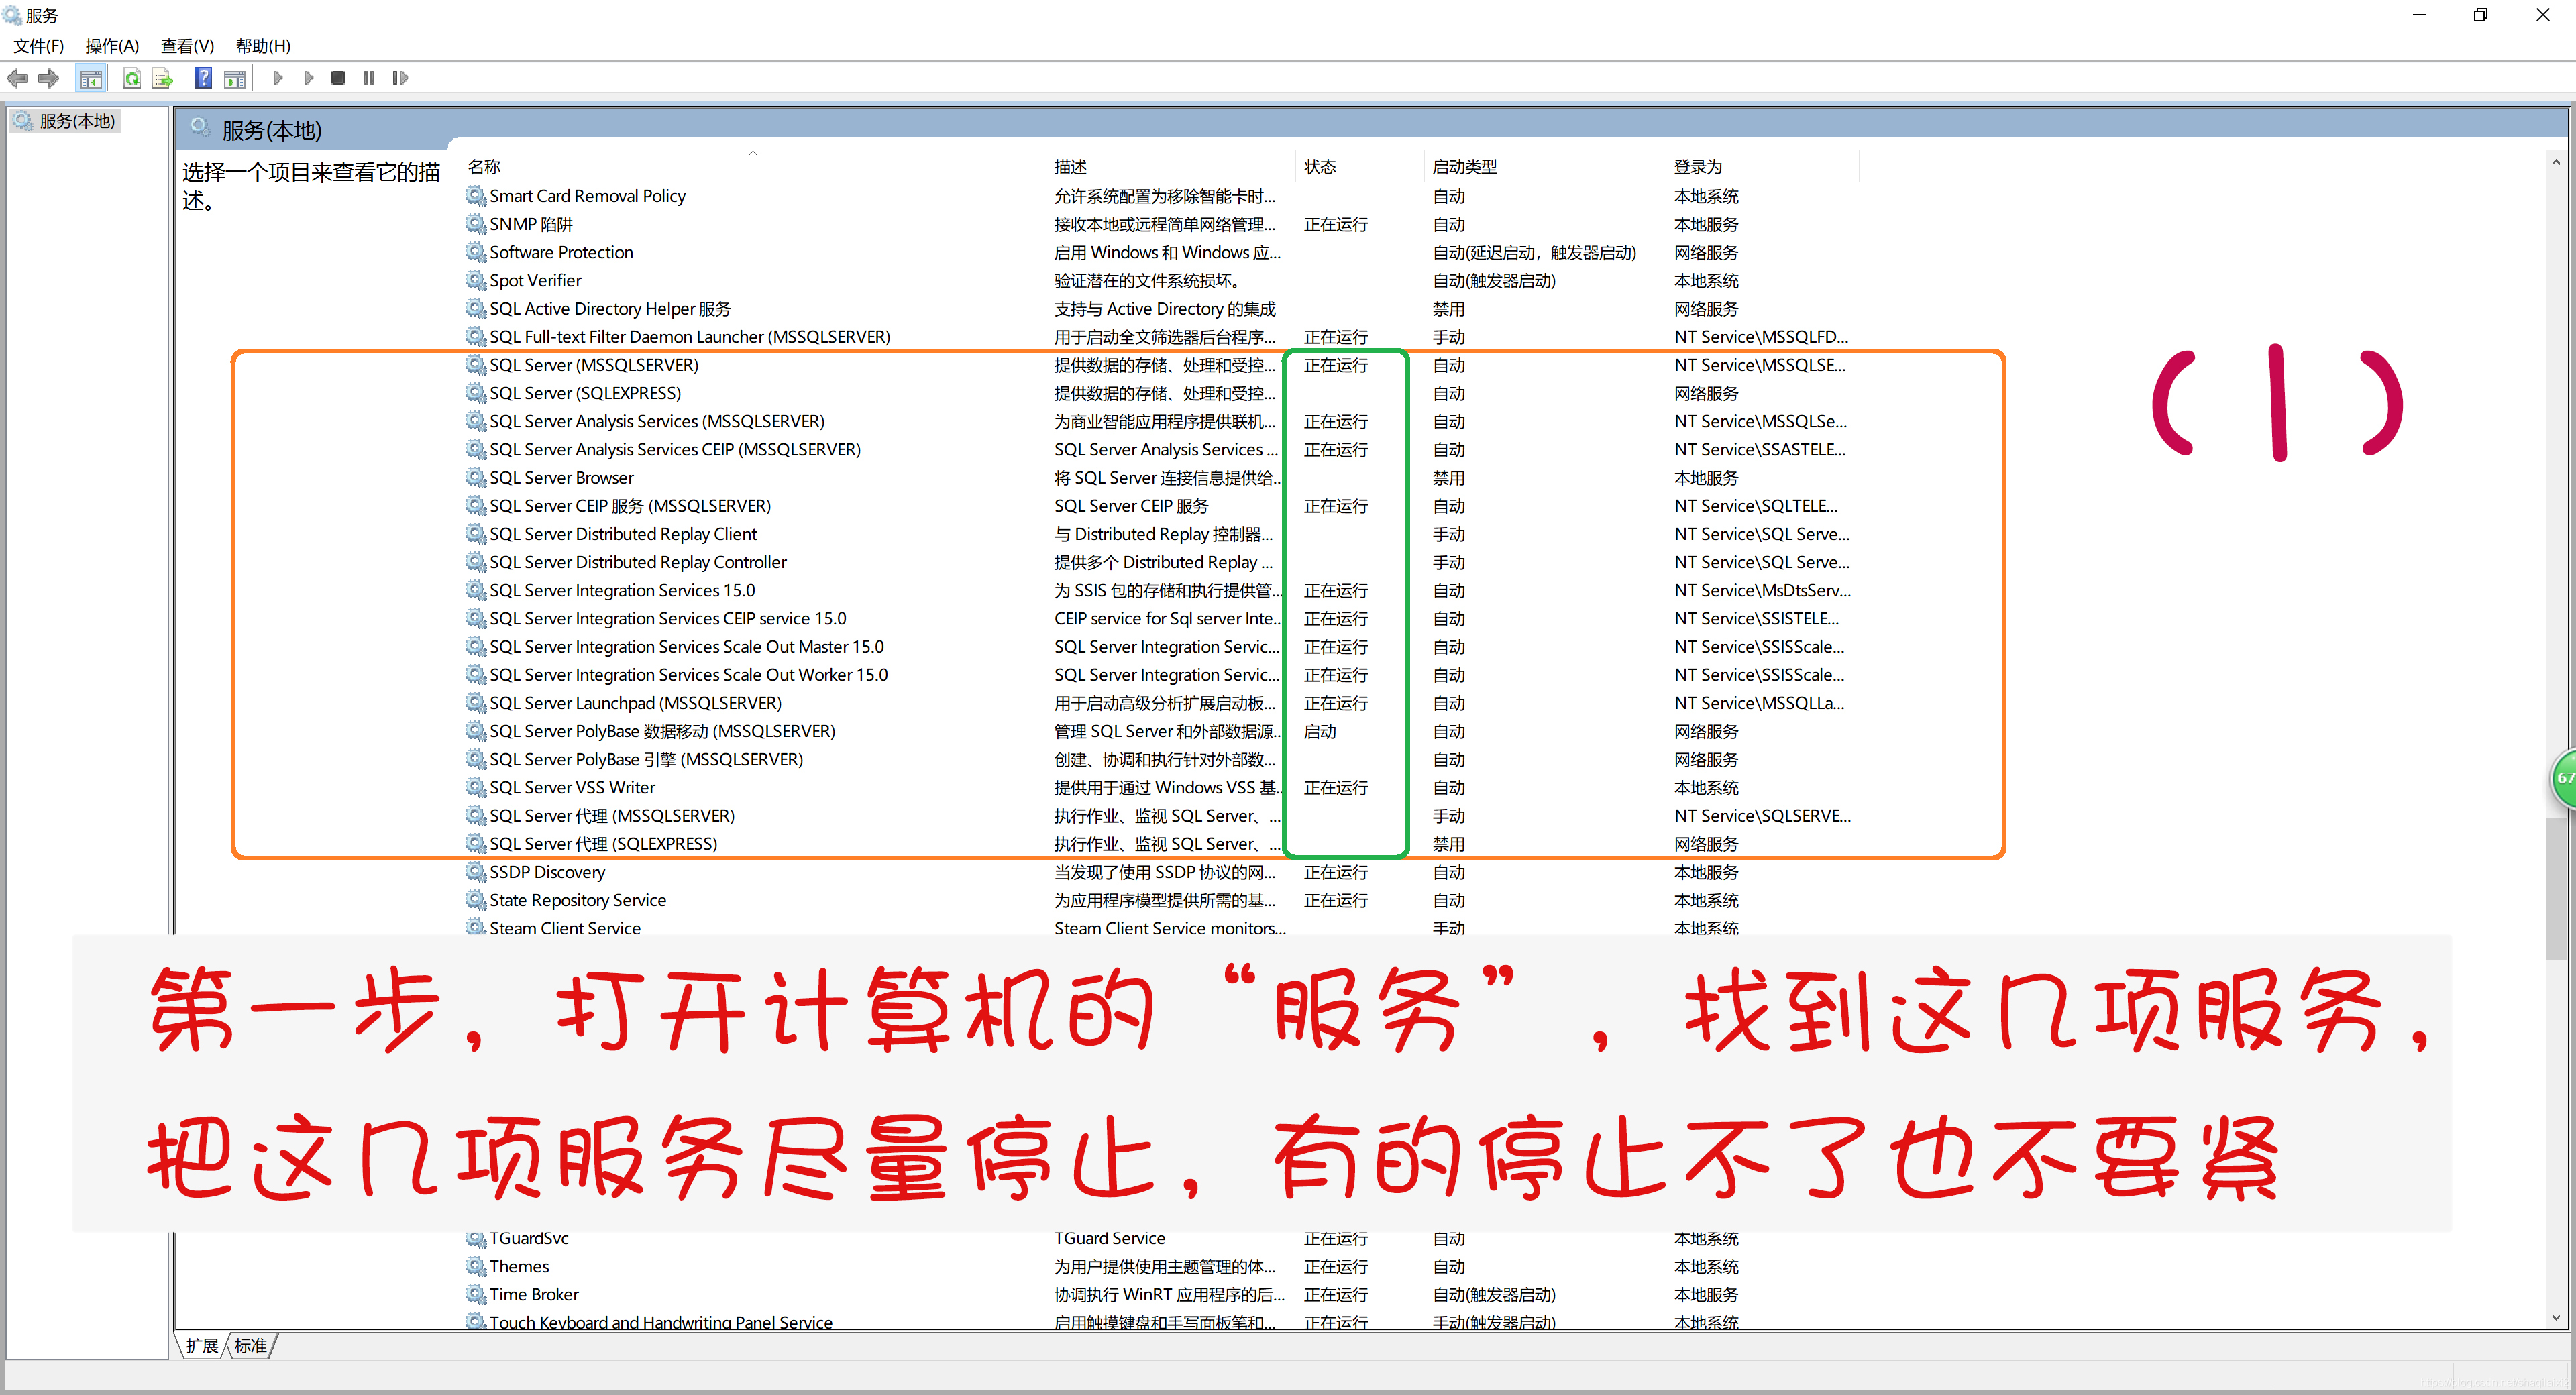Select SQL Server (MSSQLSERVER) service row
2576x1395 pixels.
pos(593,365)
